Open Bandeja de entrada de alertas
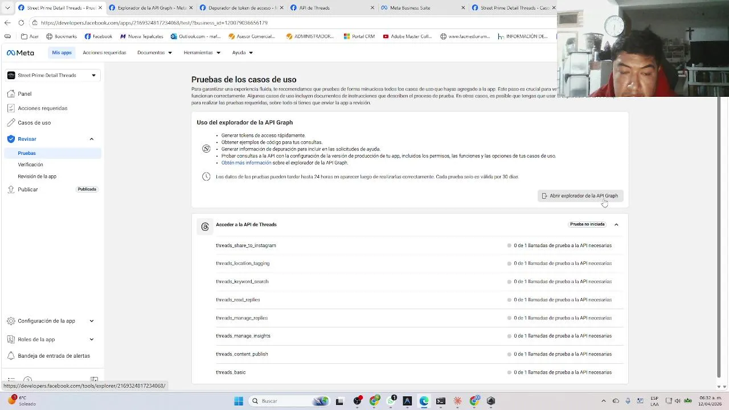 [54, 356]
